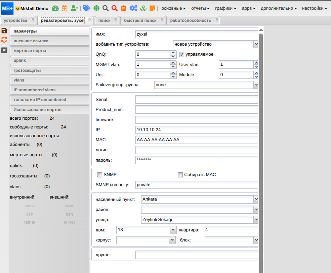Open the отчеты menu
Screen dimensions: 331x273
200,8
